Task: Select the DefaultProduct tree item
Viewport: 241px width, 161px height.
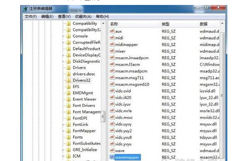Action: (87, 49)
